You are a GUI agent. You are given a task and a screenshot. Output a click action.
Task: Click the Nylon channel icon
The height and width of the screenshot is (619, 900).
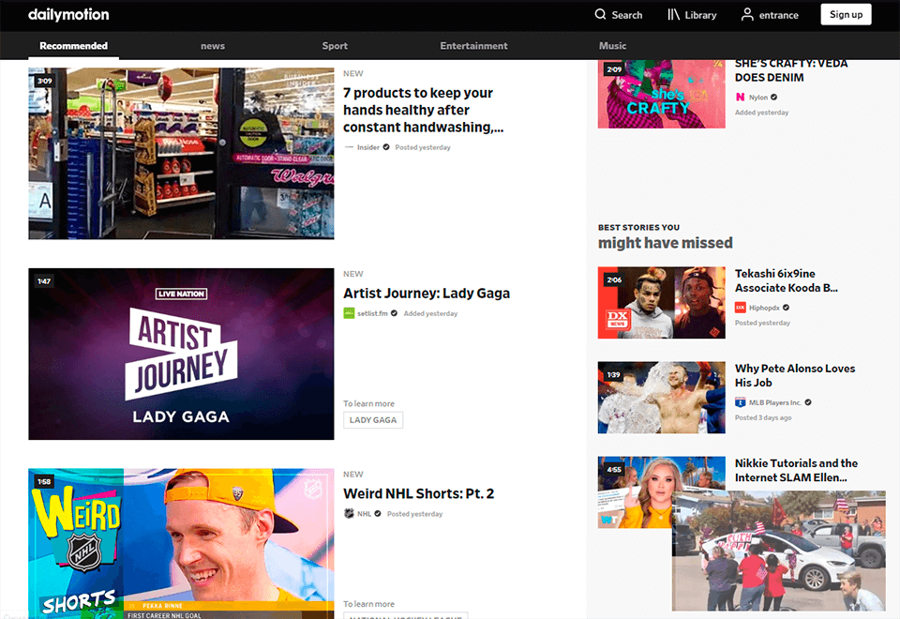coord(742,97)
